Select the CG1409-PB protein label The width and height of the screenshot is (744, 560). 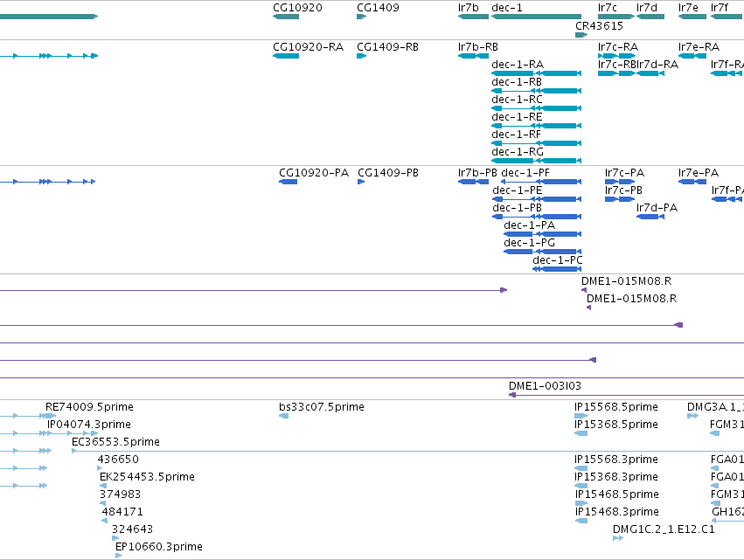click(388, 173)
